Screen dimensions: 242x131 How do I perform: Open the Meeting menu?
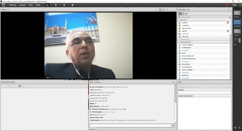click(x=13, y=5)
